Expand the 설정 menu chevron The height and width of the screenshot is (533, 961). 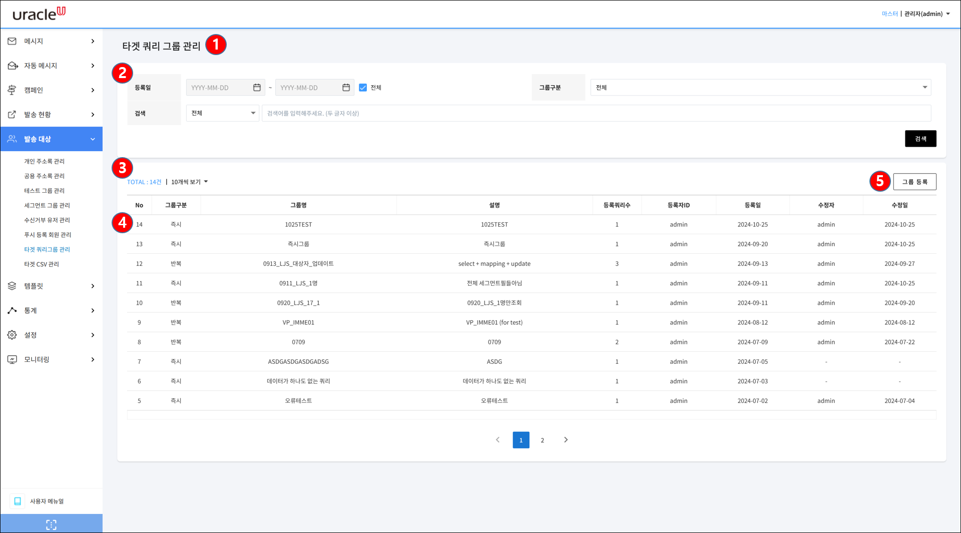(93, 335)
